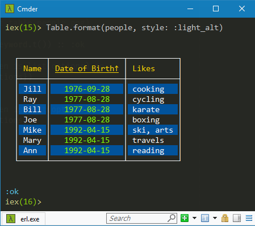Image resolution: width=255 pixels, height=226 pixels.
Task: Minimize the Cmder window
Action: click(x=190, y=9)
